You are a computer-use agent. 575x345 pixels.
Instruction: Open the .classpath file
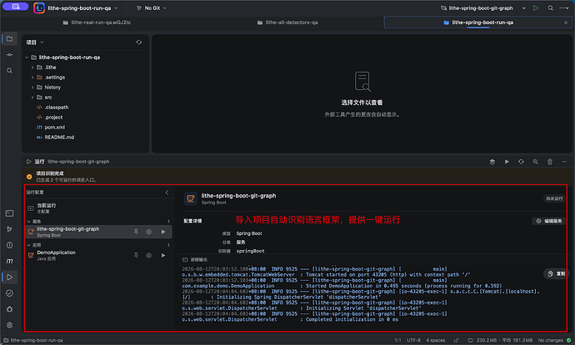57,107
